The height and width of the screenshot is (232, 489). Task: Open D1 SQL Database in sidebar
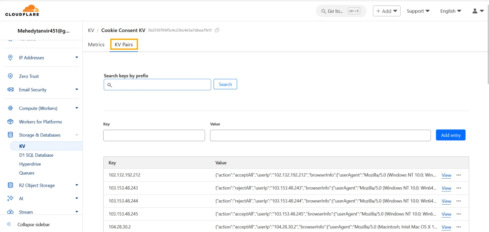pos(36,155)
